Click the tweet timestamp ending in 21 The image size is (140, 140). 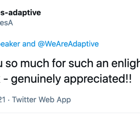click(x=3, y=100)
